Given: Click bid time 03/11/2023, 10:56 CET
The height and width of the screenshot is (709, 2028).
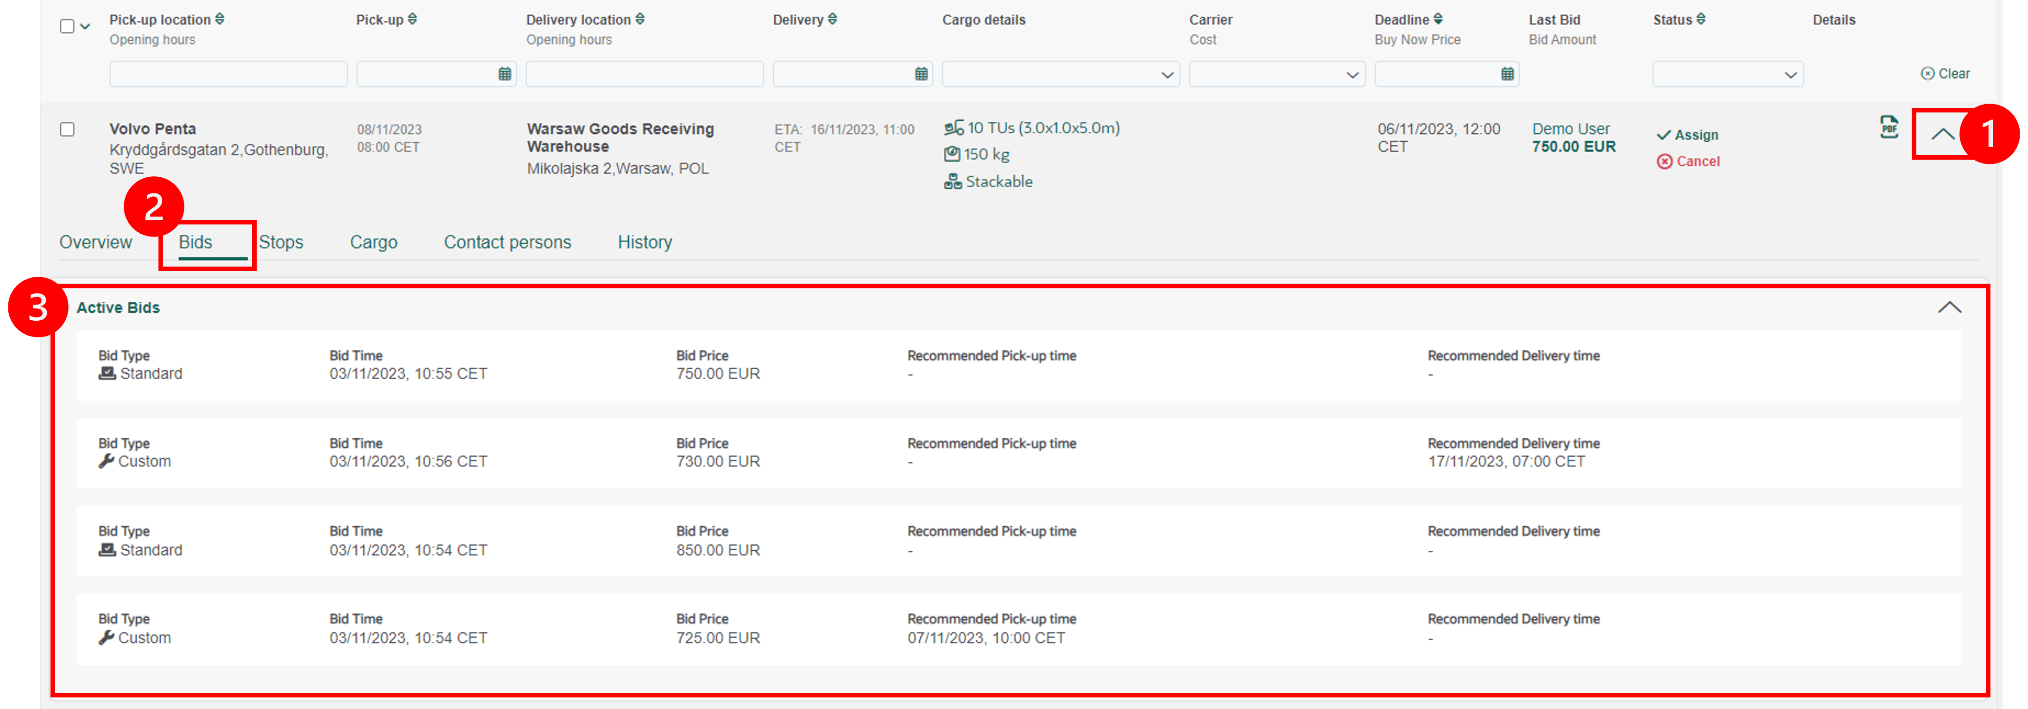Looking at the screenshot, I should pyautogui.click(x=408, y=461).
